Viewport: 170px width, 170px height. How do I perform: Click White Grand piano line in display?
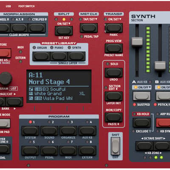[x=45, y=93]
